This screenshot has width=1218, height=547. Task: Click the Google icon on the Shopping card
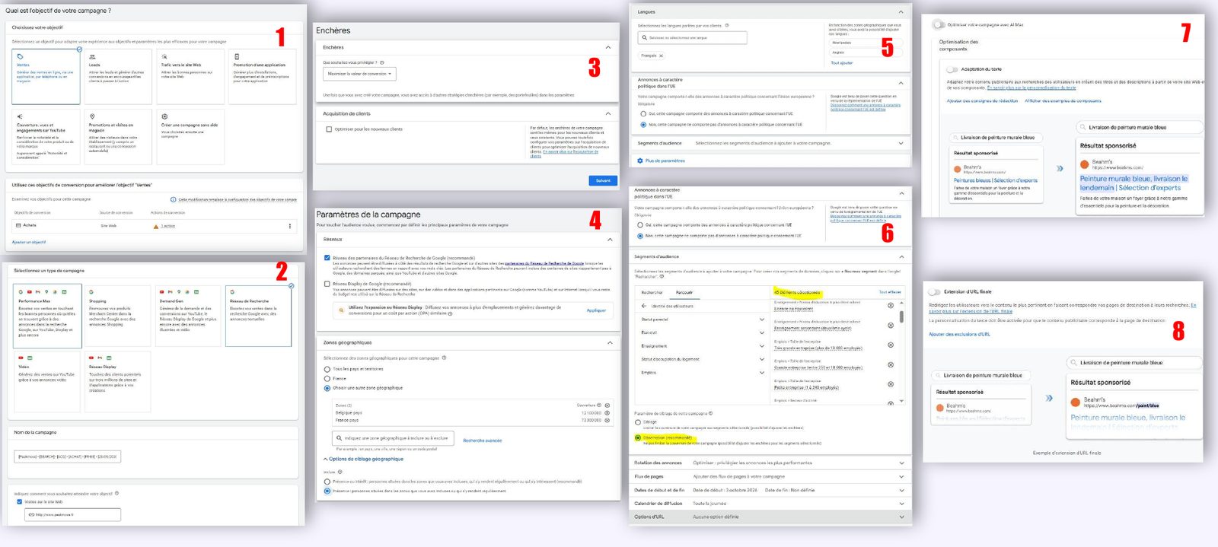pyautogui.click(x=91, y=291)
